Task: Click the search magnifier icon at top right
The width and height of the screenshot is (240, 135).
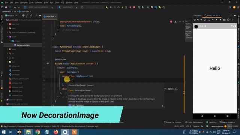Action: click(x=230, y=7)
